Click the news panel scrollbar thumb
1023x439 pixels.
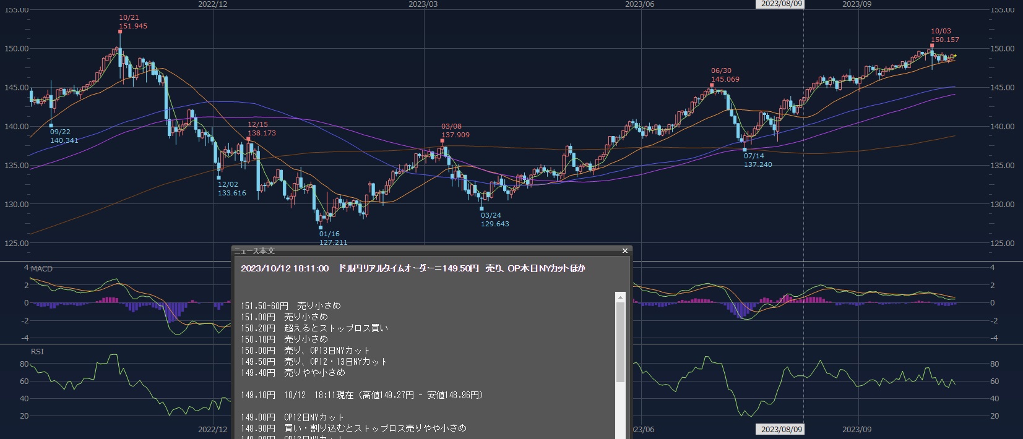point(620,341)
